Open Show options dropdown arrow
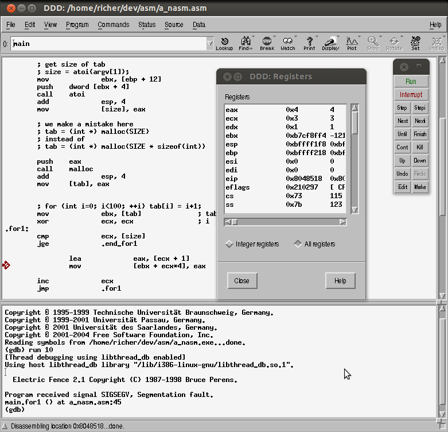 coord(380,37)
